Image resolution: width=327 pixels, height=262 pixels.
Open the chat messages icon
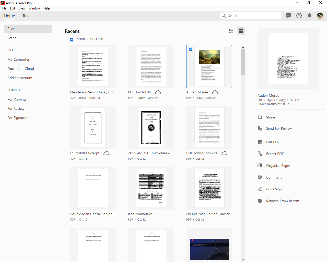pyautogui.click(x=289, y=16)
